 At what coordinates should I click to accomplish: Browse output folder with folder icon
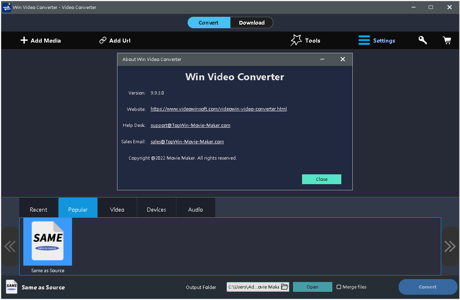click(x=284, y=287)
